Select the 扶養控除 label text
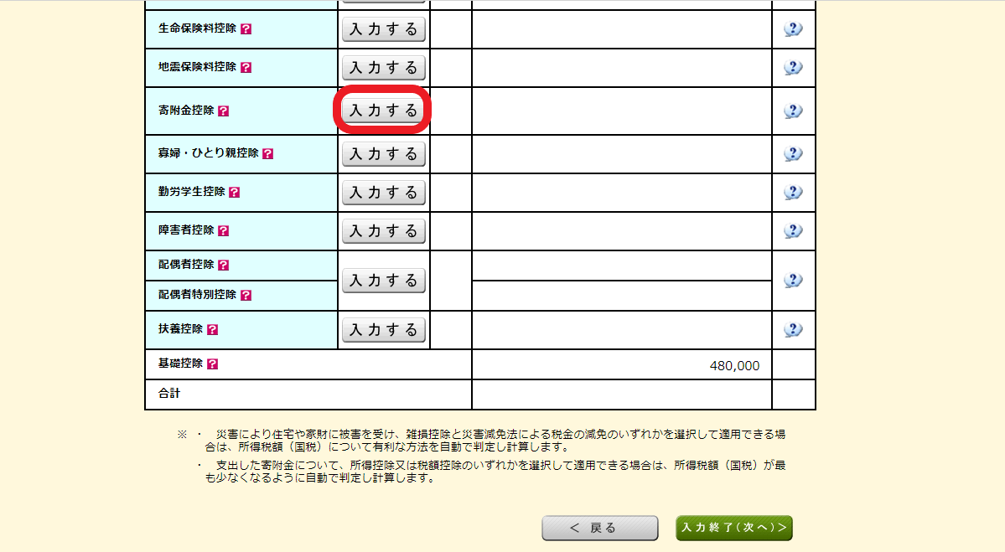1005x552 pixels. [x=180, y=328]
